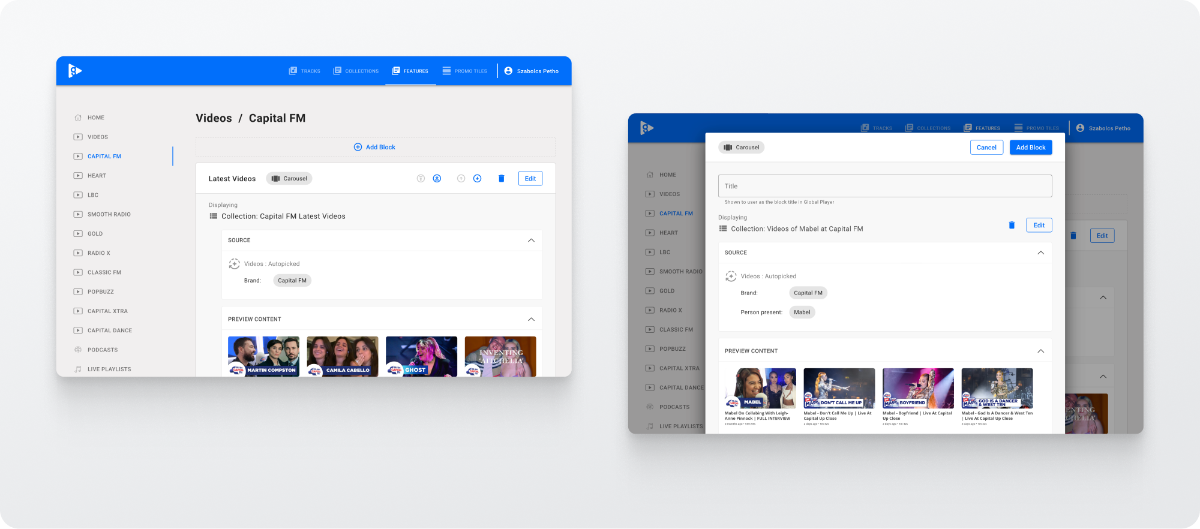Open Martin Compston video thumbnail
1200x529 pixels.
click(x=263, y=356)
